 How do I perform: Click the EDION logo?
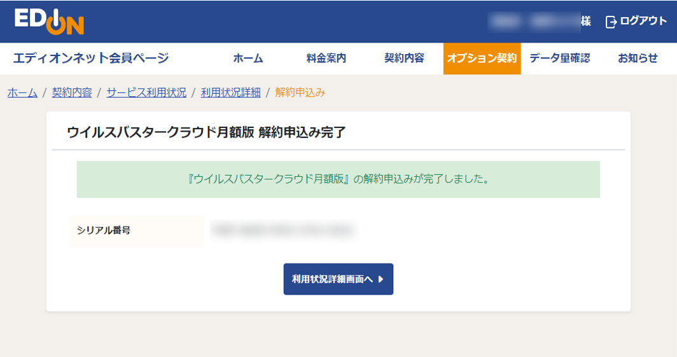[49, 21]
